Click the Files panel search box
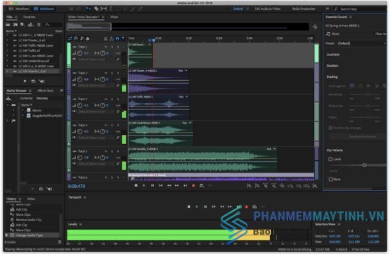This screenshot has width=390, height=254. coord(53,24)
